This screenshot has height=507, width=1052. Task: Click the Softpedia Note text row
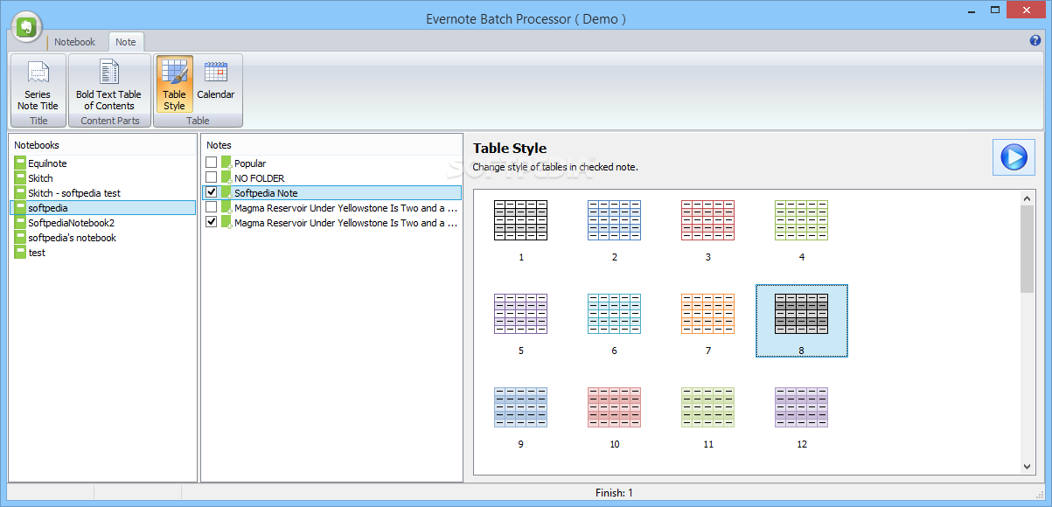click(332, 193)
